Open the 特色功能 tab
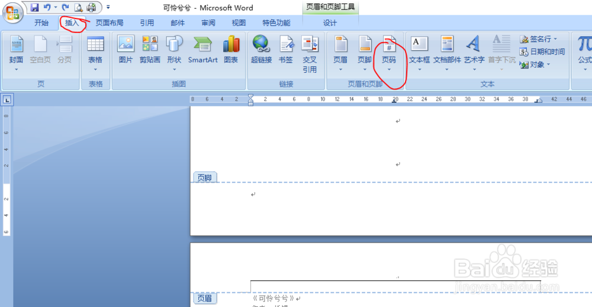Image resolution: width=592 pixels, height=307 pixels. (276, 23)
